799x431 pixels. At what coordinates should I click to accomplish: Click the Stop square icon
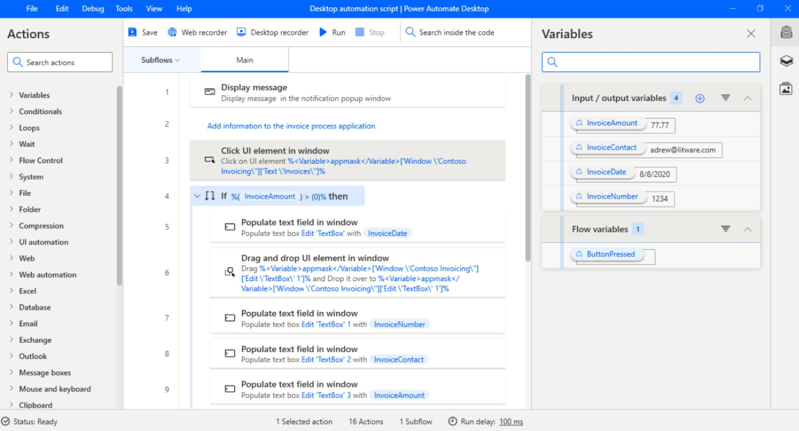[x=360, y=32]
